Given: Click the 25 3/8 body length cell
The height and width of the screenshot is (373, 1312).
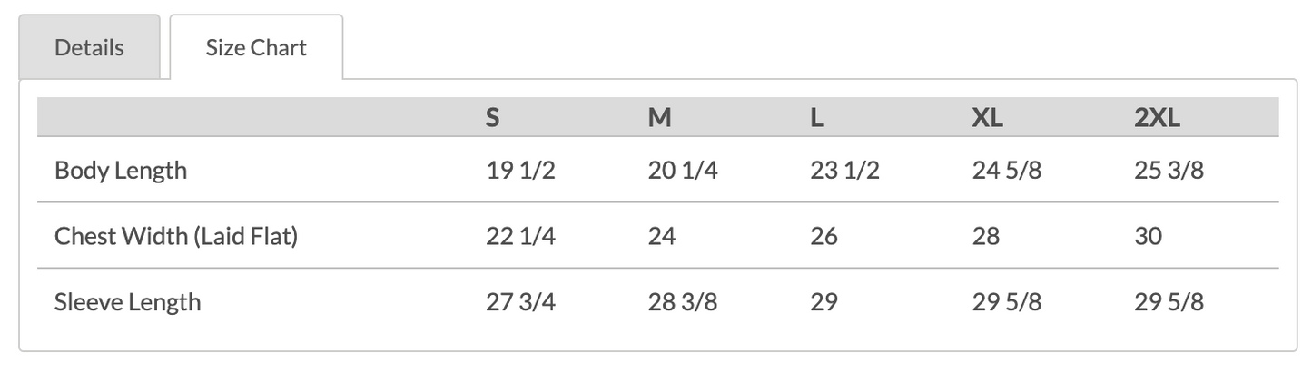Looking at the screenshot, I should click(x=1169, y=170).
